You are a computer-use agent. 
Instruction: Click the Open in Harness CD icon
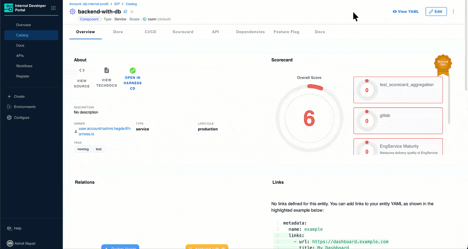(133, 70)
